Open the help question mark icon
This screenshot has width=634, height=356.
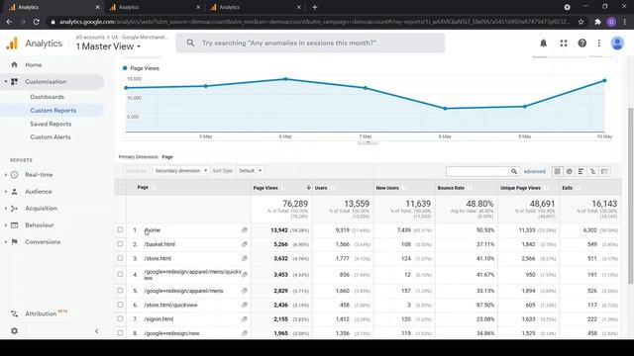[581, 43]
